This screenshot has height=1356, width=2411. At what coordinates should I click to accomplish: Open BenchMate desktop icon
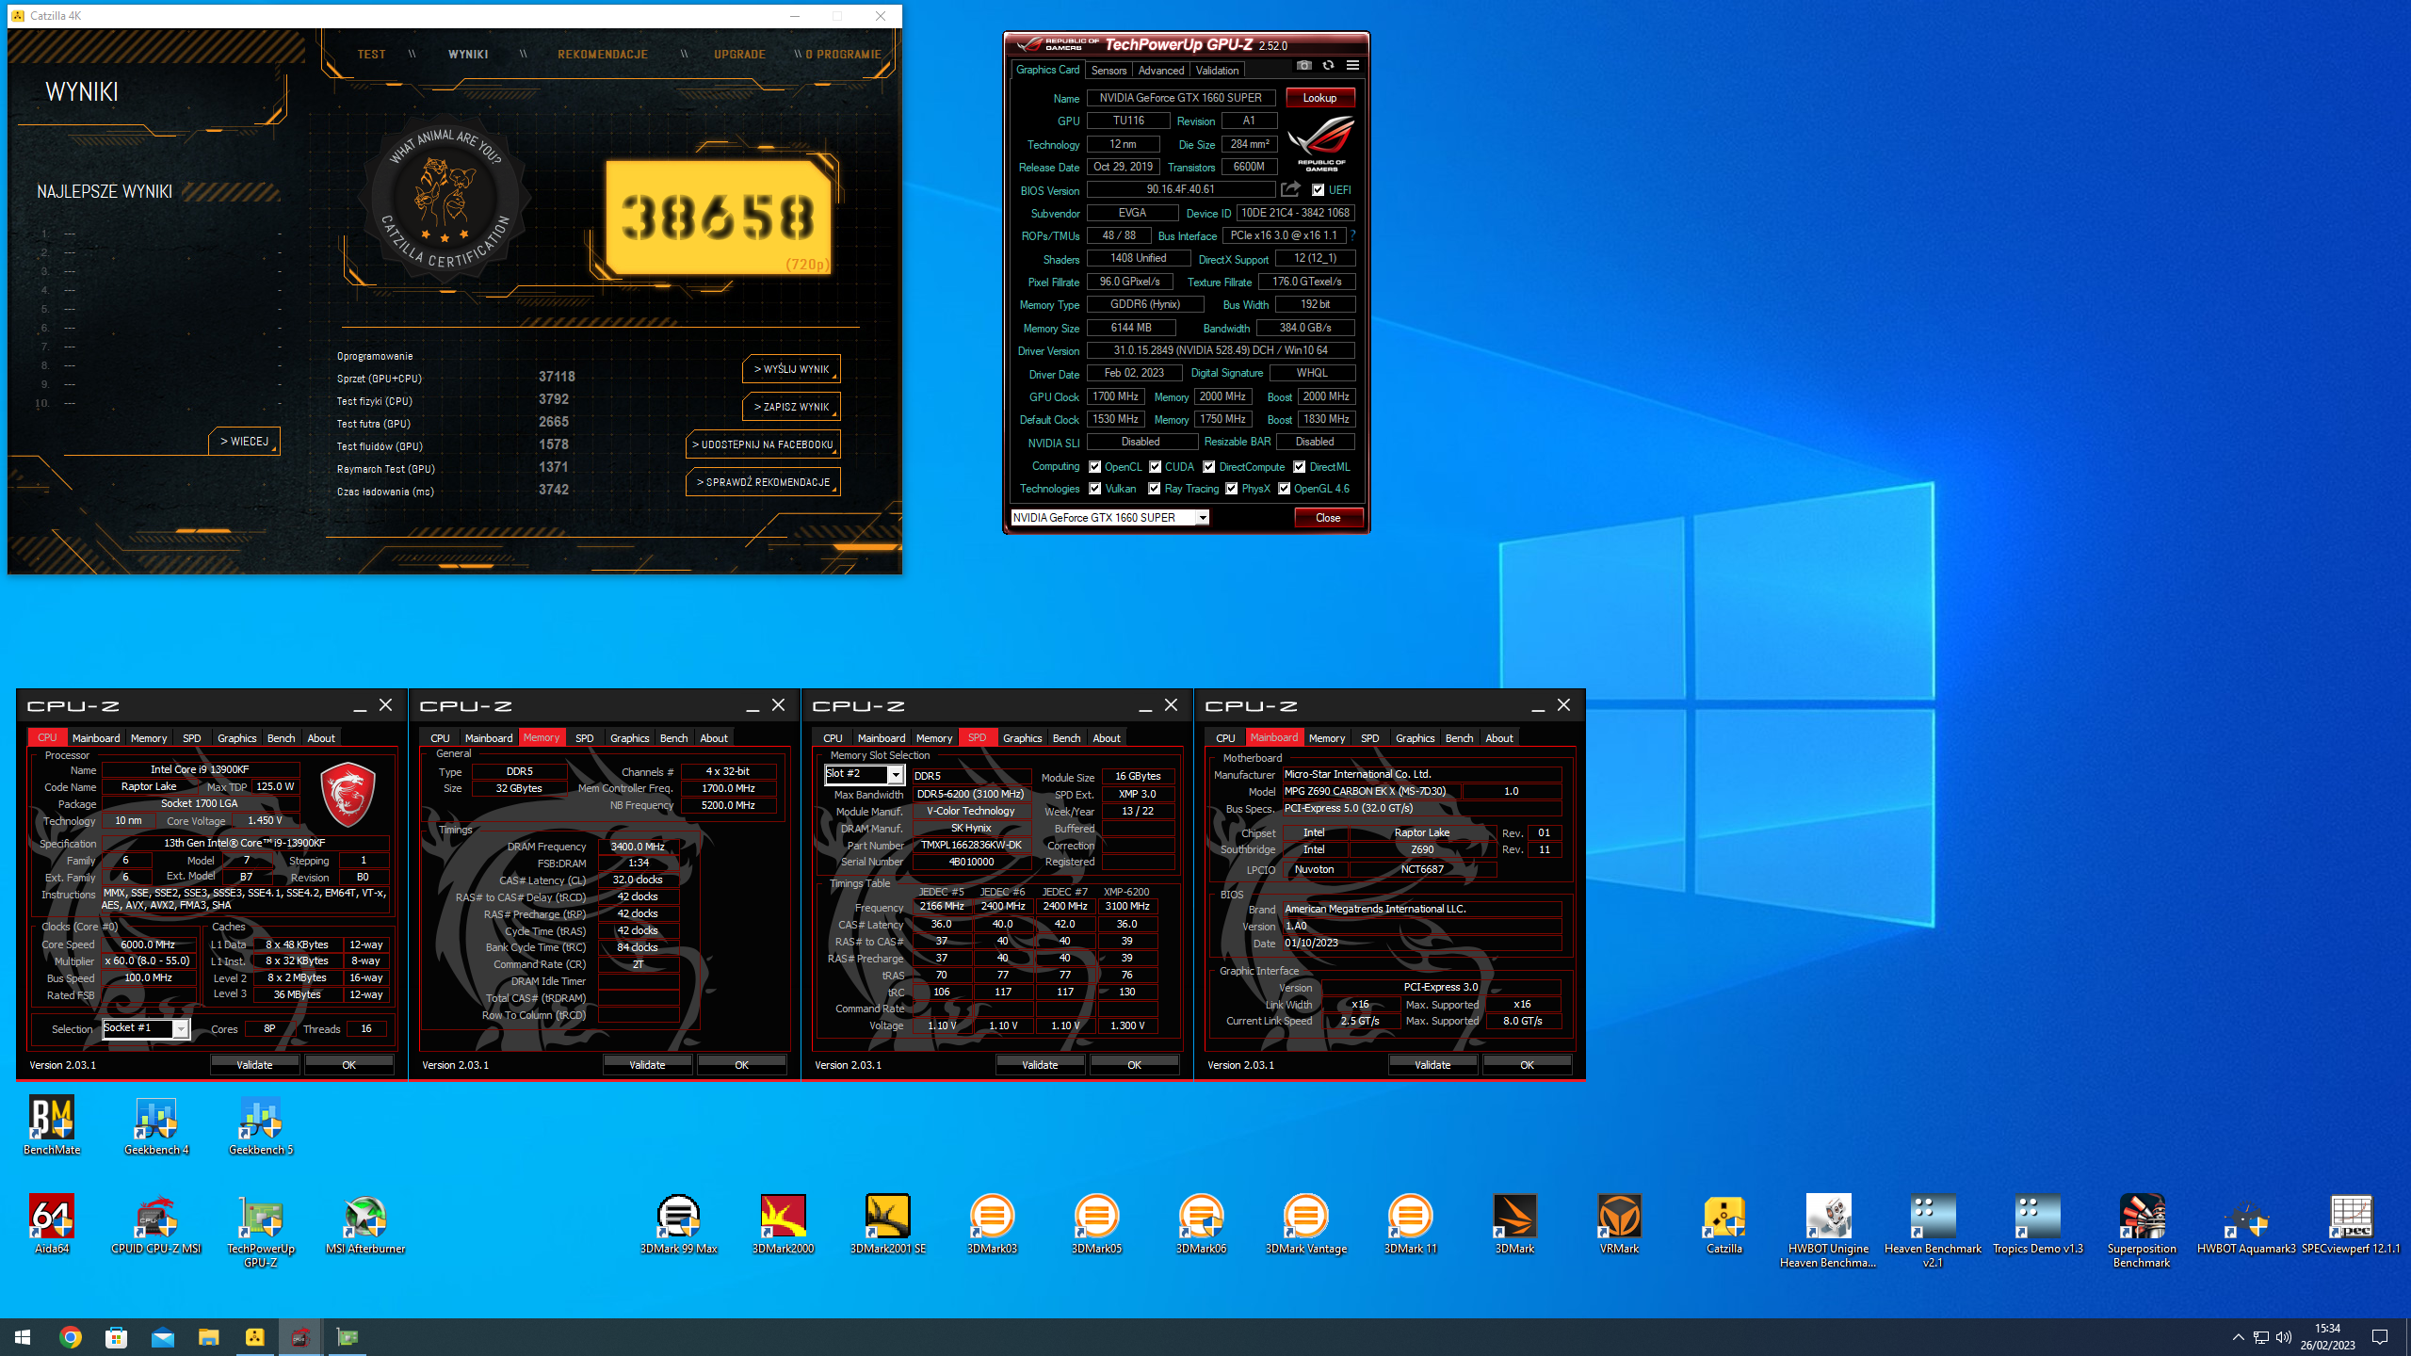coord(52,1125)
